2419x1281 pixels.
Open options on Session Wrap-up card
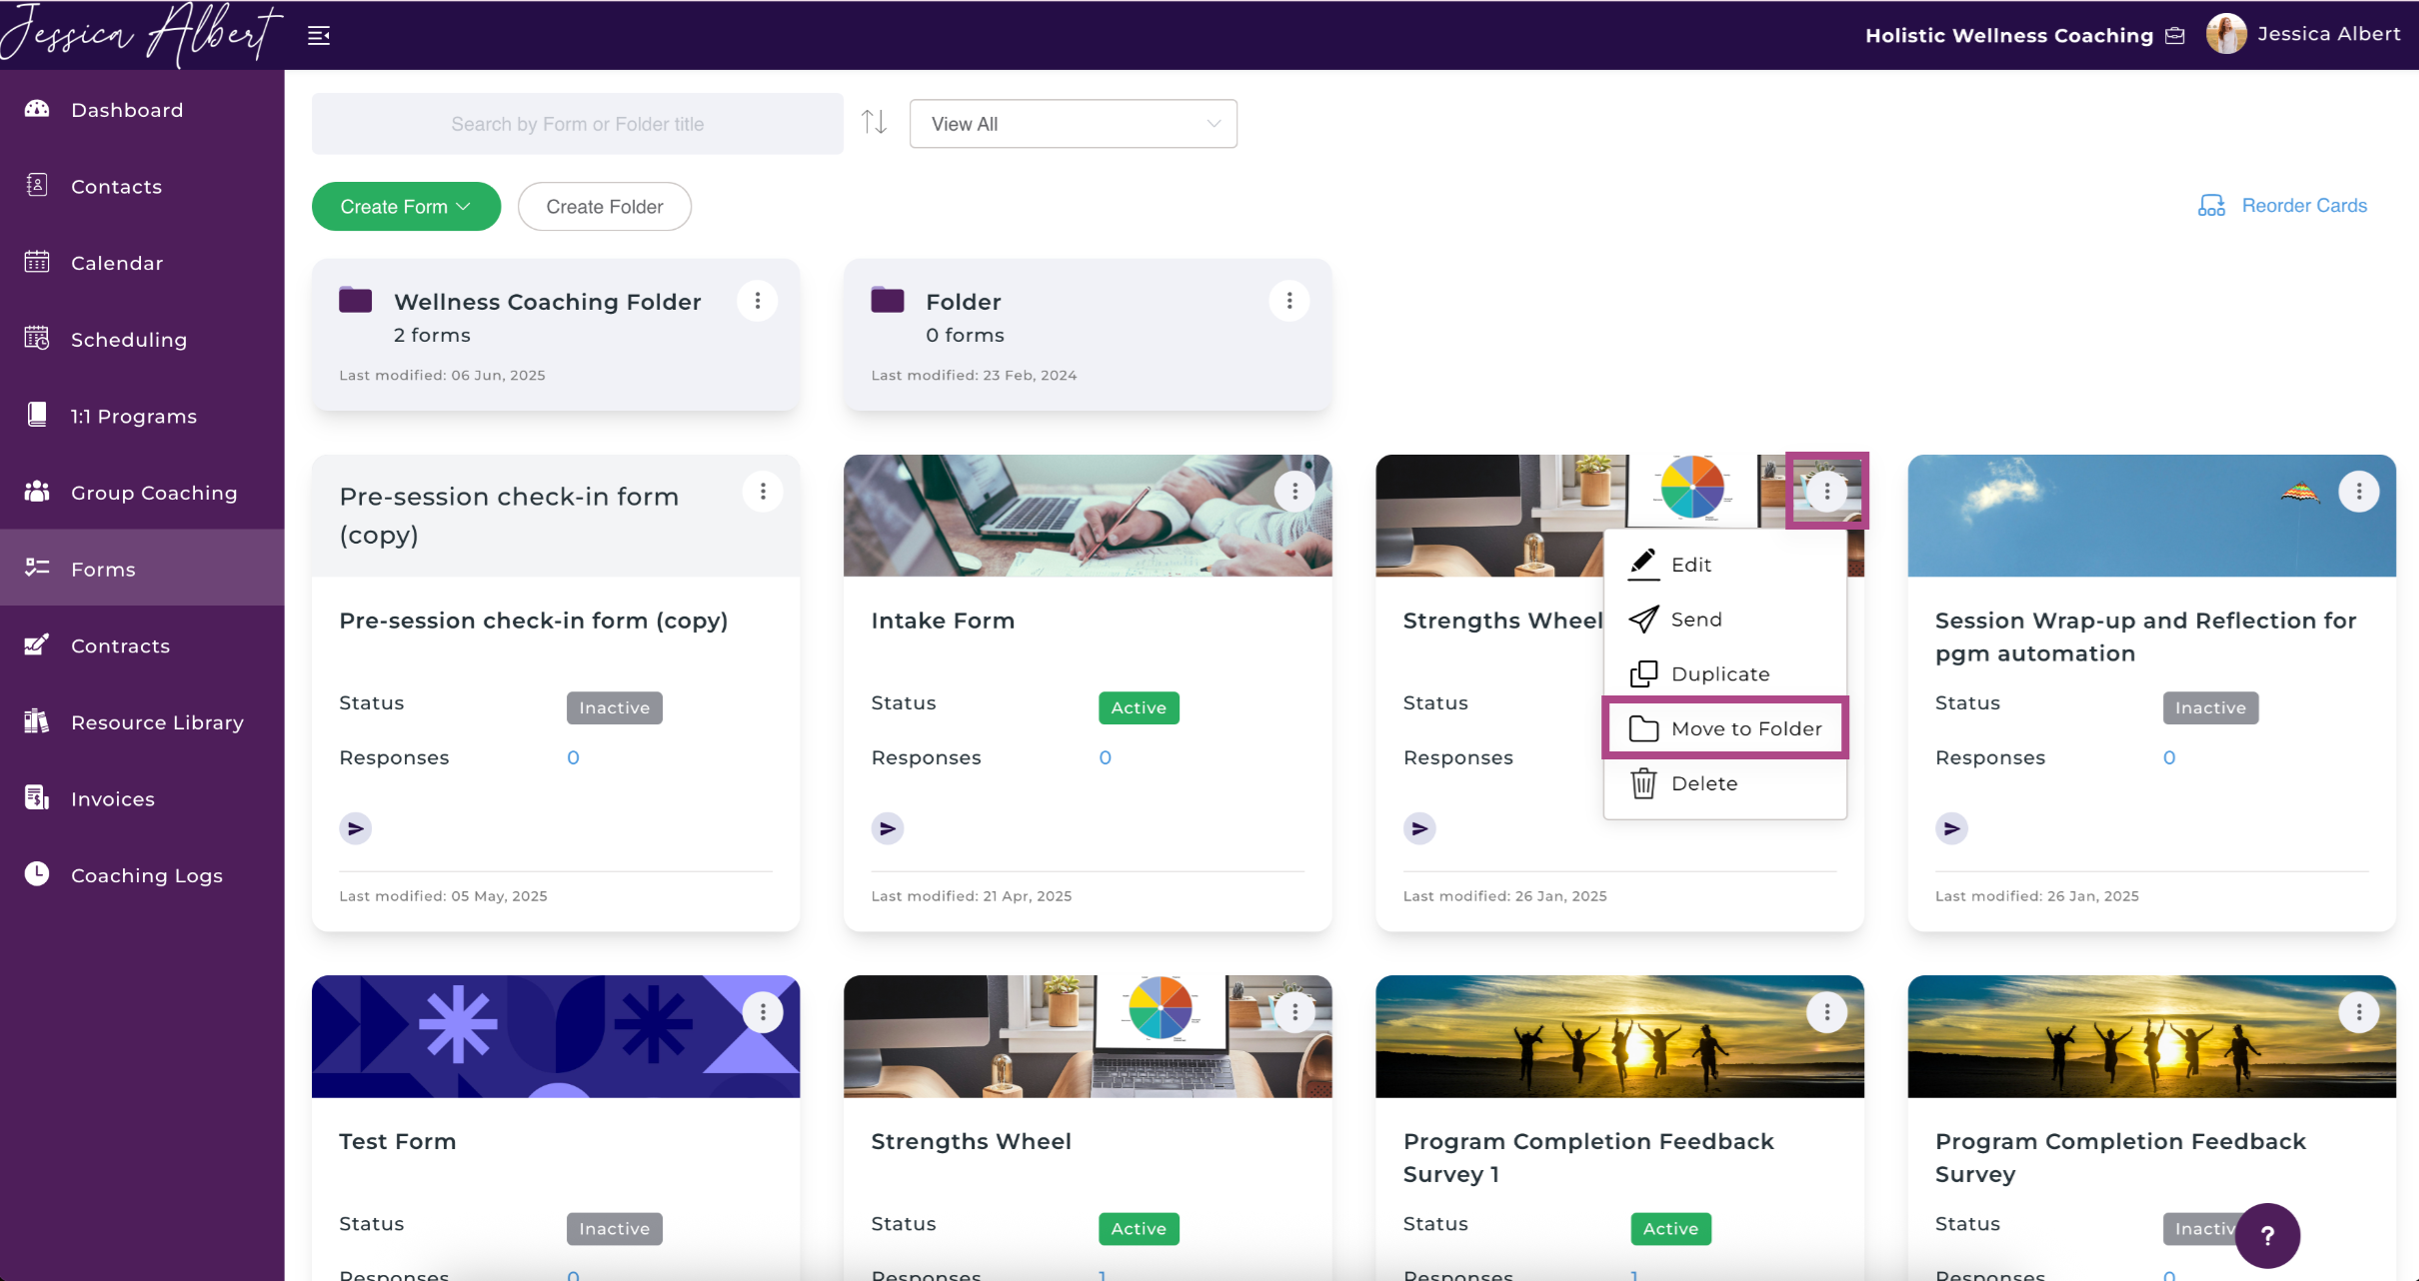(x=2359, y=492)
